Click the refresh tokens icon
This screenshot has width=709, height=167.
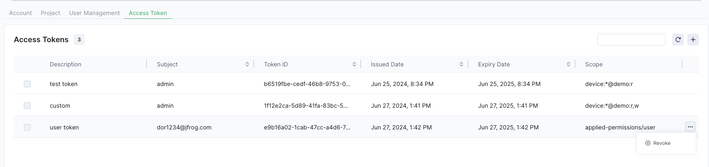click(678, 40)
